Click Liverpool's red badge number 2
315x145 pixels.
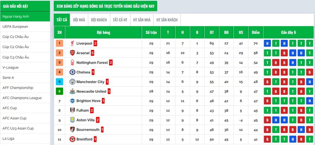click(95, 43)
